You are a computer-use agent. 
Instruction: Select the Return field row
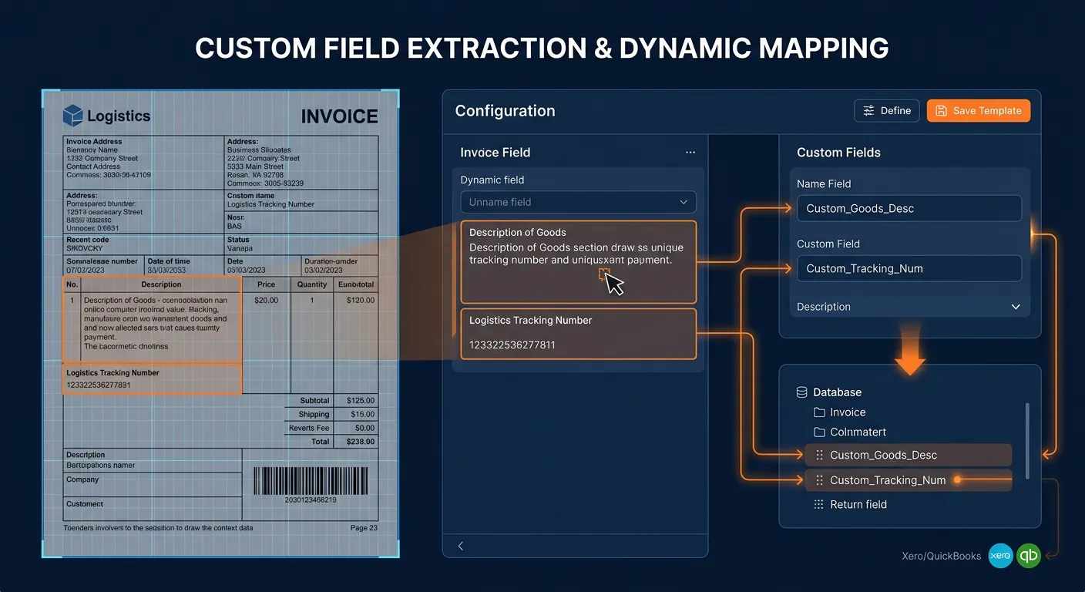click(x=850, y=504)
